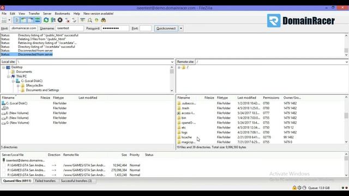Open the New version available! menu
Screen dimensions: 349x196
[98, 14]
